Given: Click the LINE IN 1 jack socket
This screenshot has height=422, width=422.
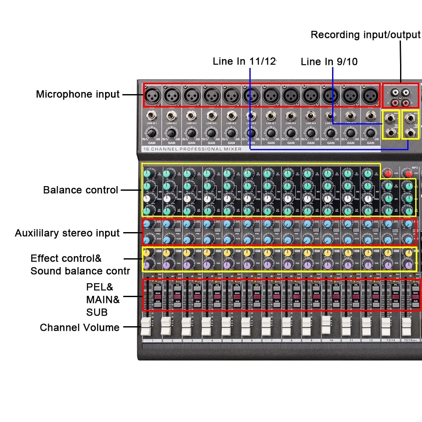Looking at the screenshot, I should click(x=152, y=116).
